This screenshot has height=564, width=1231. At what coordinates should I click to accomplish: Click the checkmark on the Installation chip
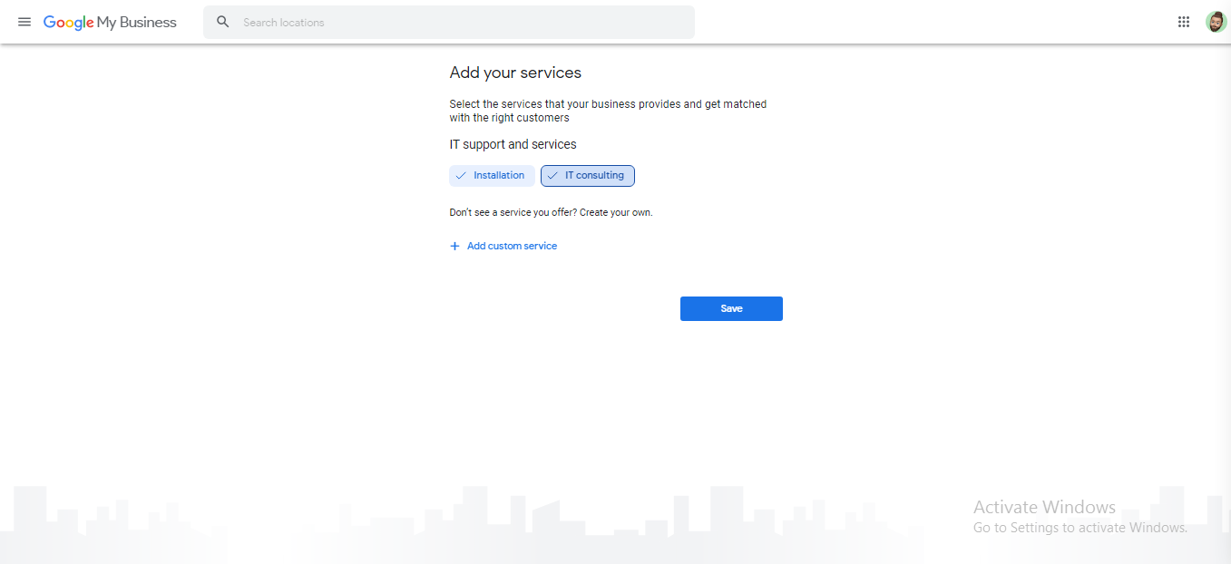[x=461, y=176]
